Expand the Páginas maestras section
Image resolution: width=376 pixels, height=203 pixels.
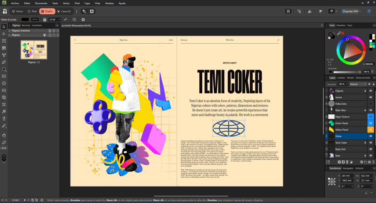pos(9,30)
